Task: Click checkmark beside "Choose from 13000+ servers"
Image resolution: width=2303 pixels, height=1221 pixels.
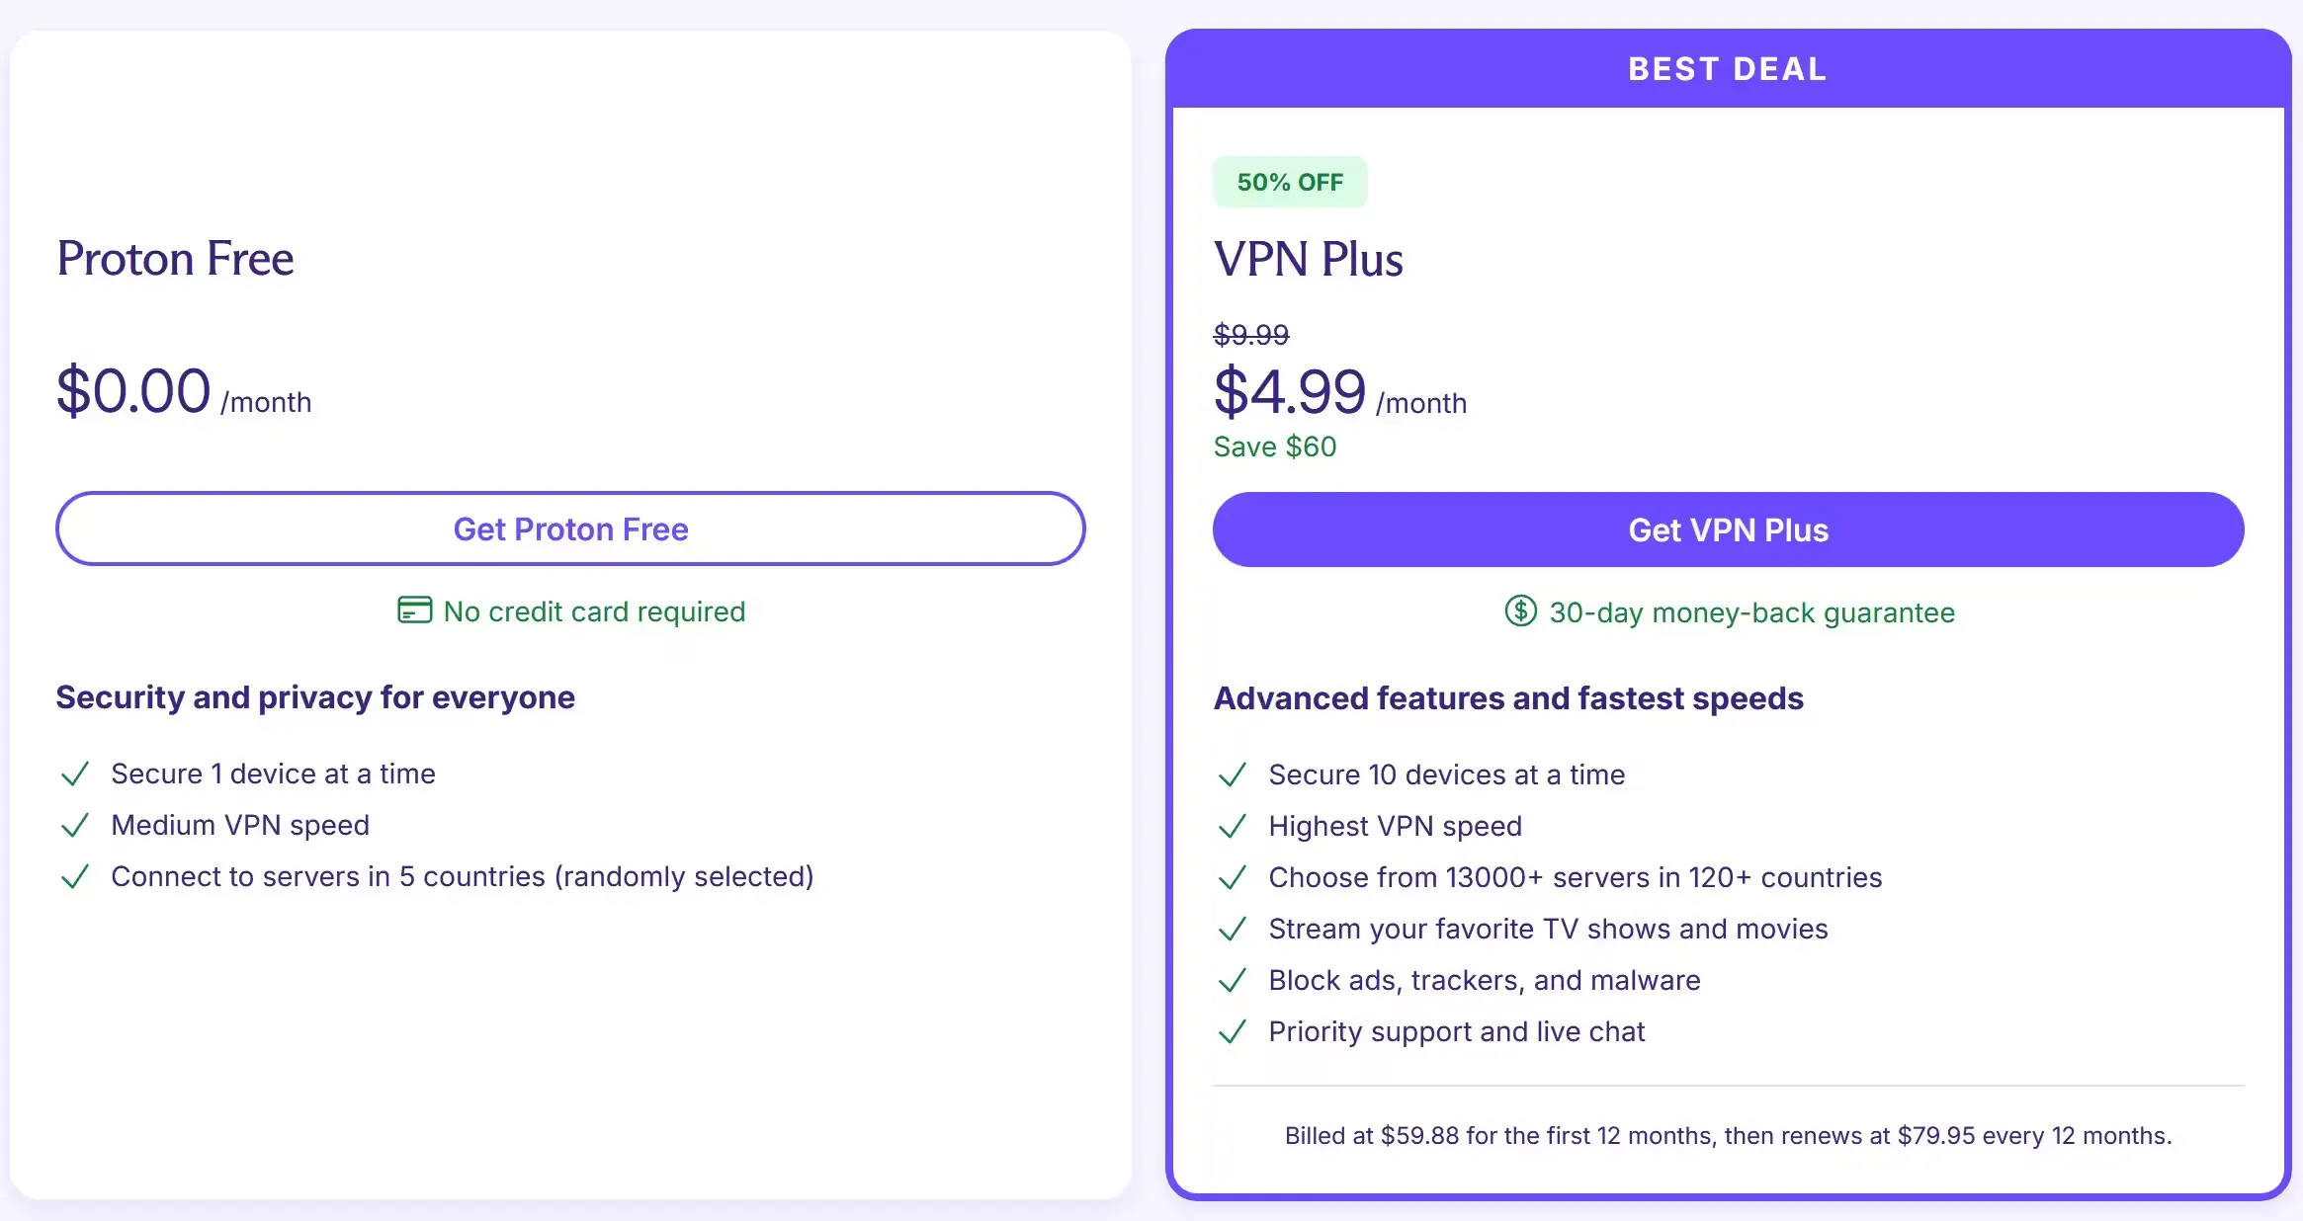Action: (x=1233, y=877)
